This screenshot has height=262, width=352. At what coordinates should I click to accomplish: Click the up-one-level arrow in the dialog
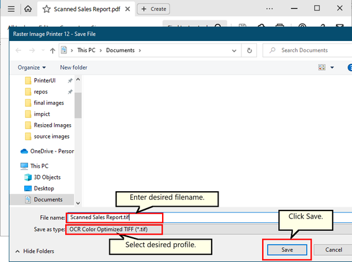[x=53, y=50]
